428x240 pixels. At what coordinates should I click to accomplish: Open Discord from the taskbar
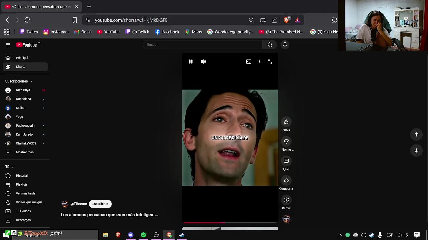tap(131, 235)
